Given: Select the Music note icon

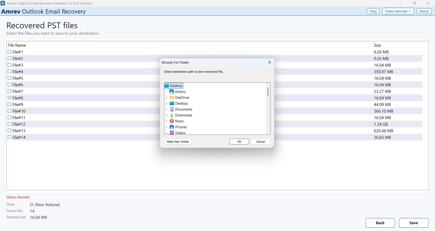Looking at the screenshot, I should (172, 121).
